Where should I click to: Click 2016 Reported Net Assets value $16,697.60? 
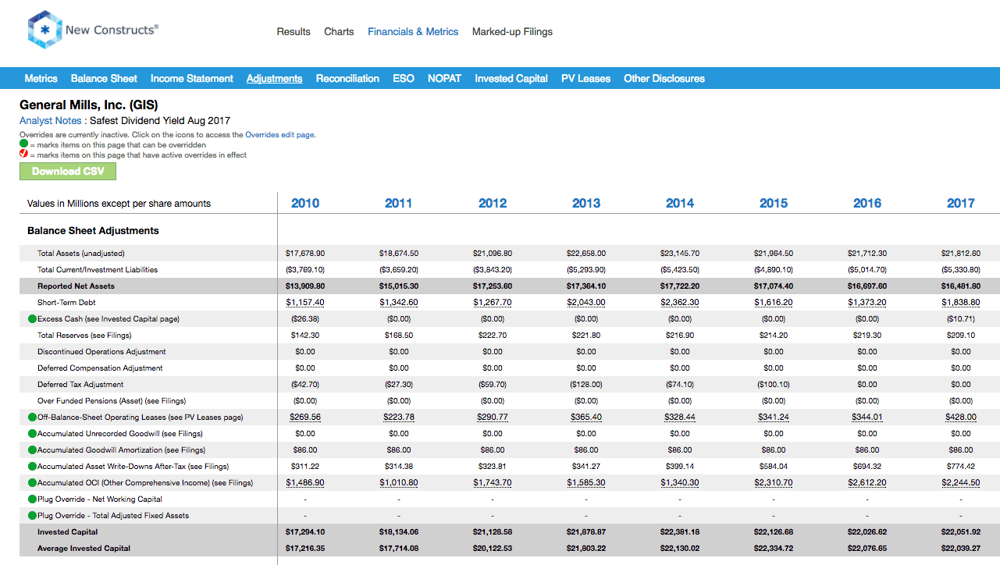[867, 286]
